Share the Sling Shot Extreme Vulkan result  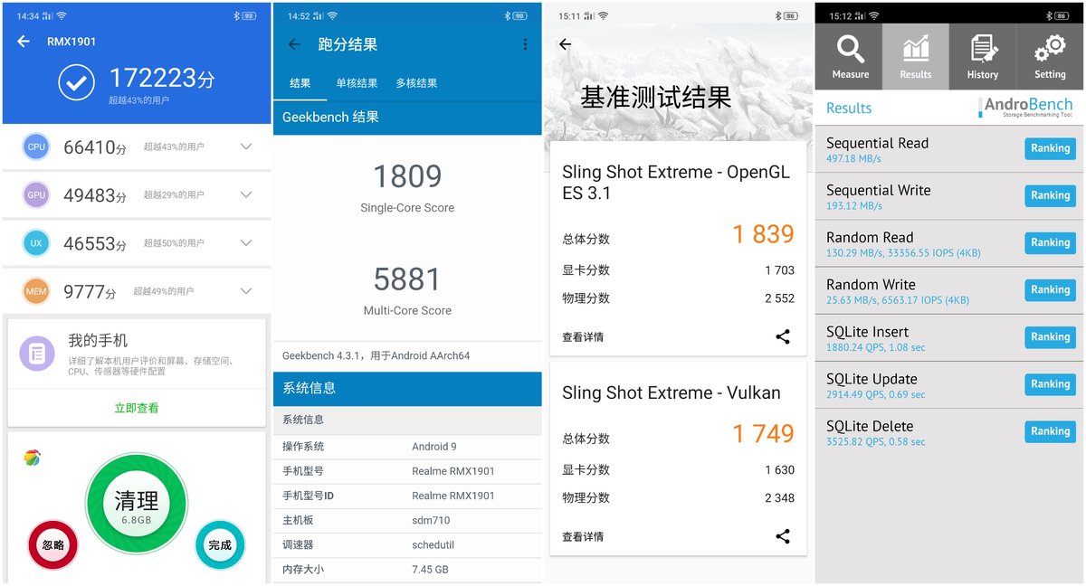[x=783, y=536]
